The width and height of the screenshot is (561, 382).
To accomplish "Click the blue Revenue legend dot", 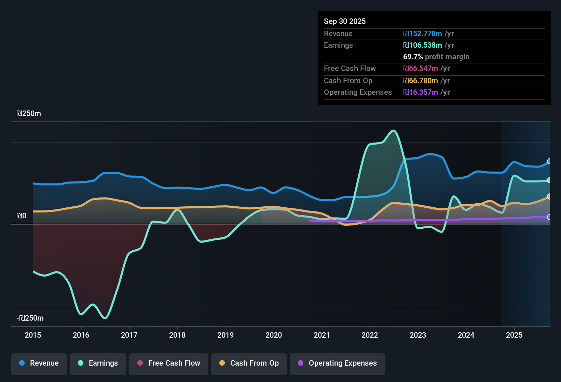I will [22, 363].
